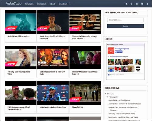
Task: Open the Contact US menu item
Action: [x=42, y=4]
